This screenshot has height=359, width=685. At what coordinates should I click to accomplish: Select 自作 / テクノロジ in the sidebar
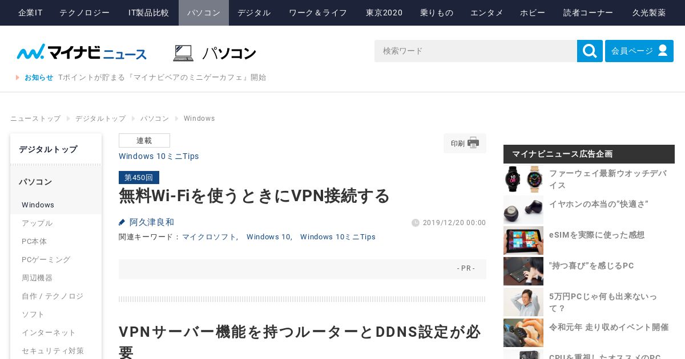(x=56, y=296)
